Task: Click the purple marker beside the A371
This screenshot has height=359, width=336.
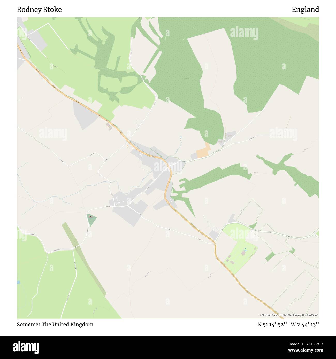Action: pos(108,125)
